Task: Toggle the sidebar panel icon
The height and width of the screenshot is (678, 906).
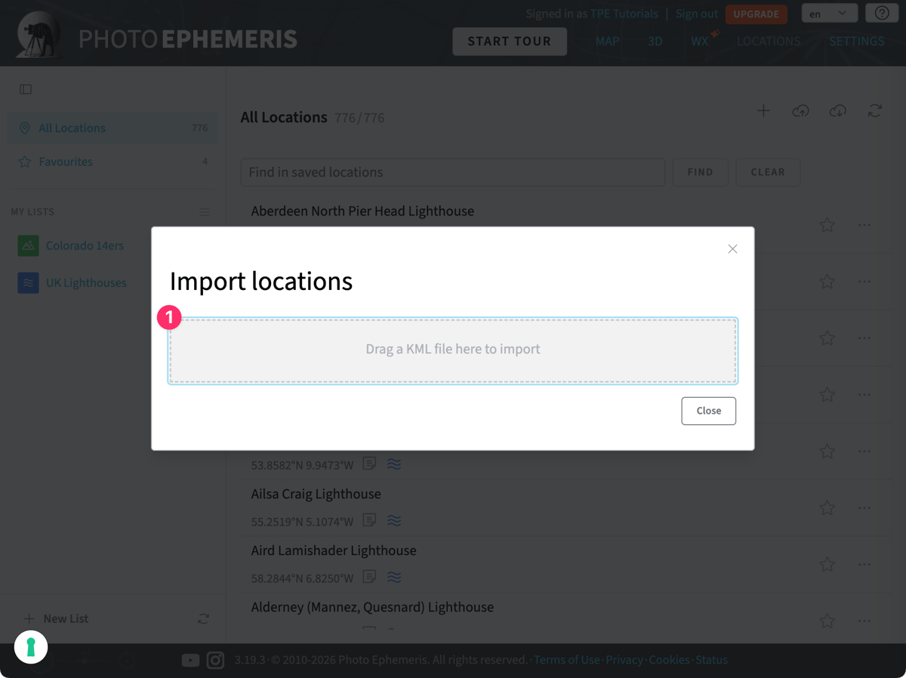Action: coord(26,89)
